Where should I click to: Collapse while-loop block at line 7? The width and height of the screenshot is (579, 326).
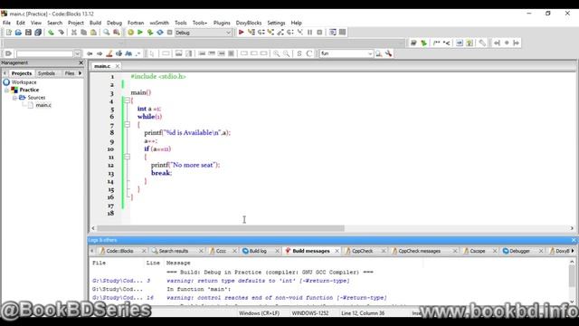127,125
